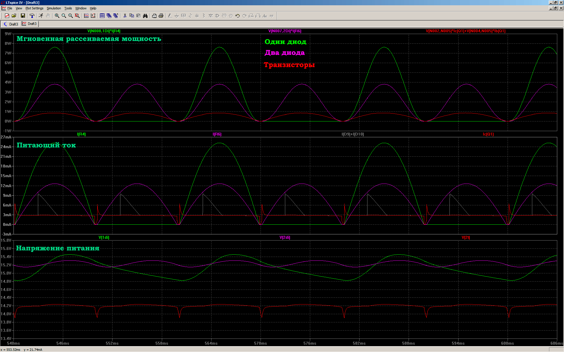Open Find with the binoculars icon
Viewport: 564px width, 352px height.
[x=145, y=16]
